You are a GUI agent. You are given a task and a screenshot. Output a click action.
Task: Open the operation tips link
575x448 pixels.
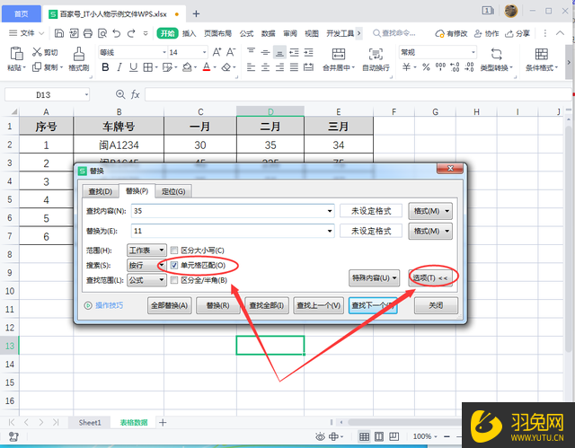click(109, 305)
